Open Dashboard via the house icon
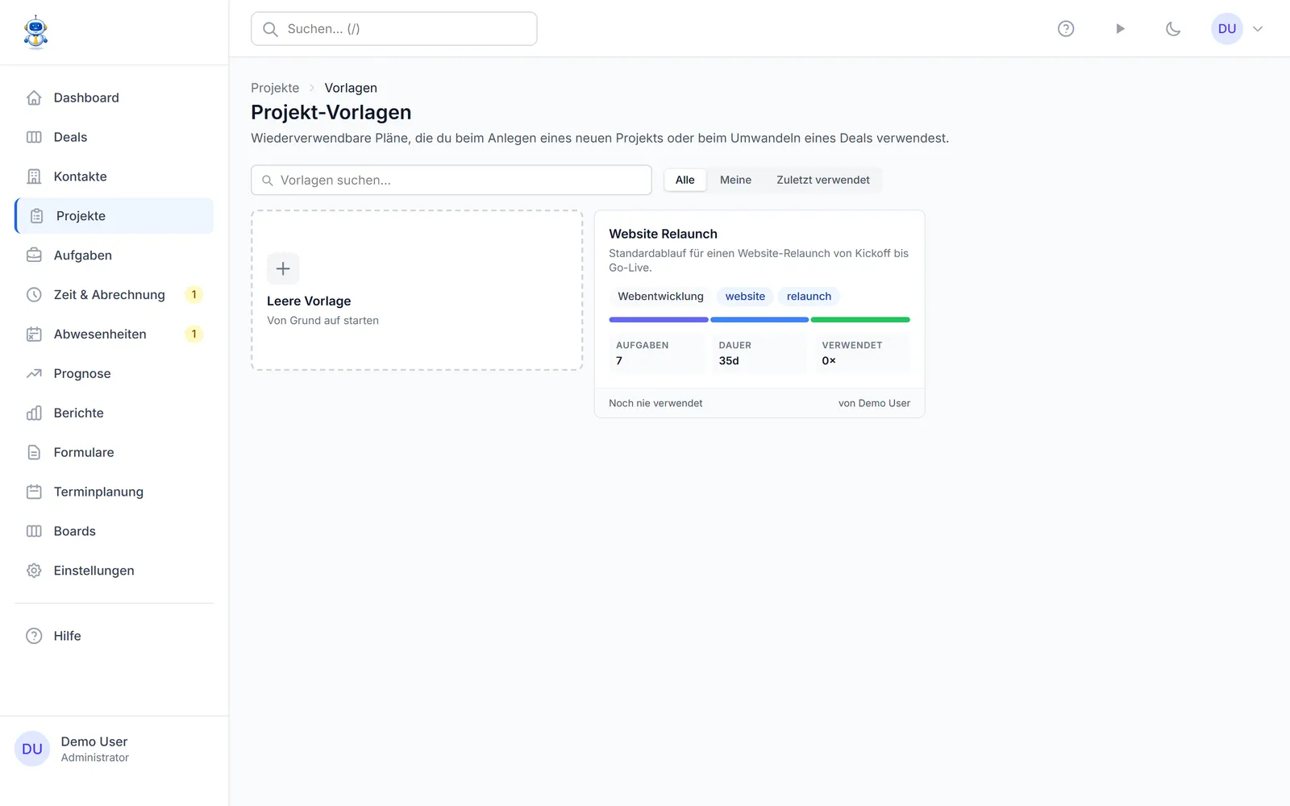This screenshot has height=806, width=1290. (x=34, y=98)
